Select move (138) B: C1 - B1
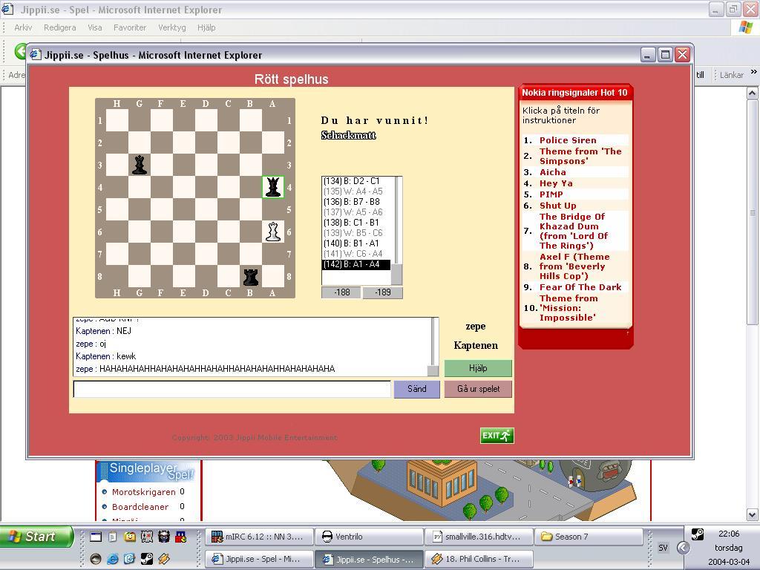760x570 pixels. click(356, 223)
